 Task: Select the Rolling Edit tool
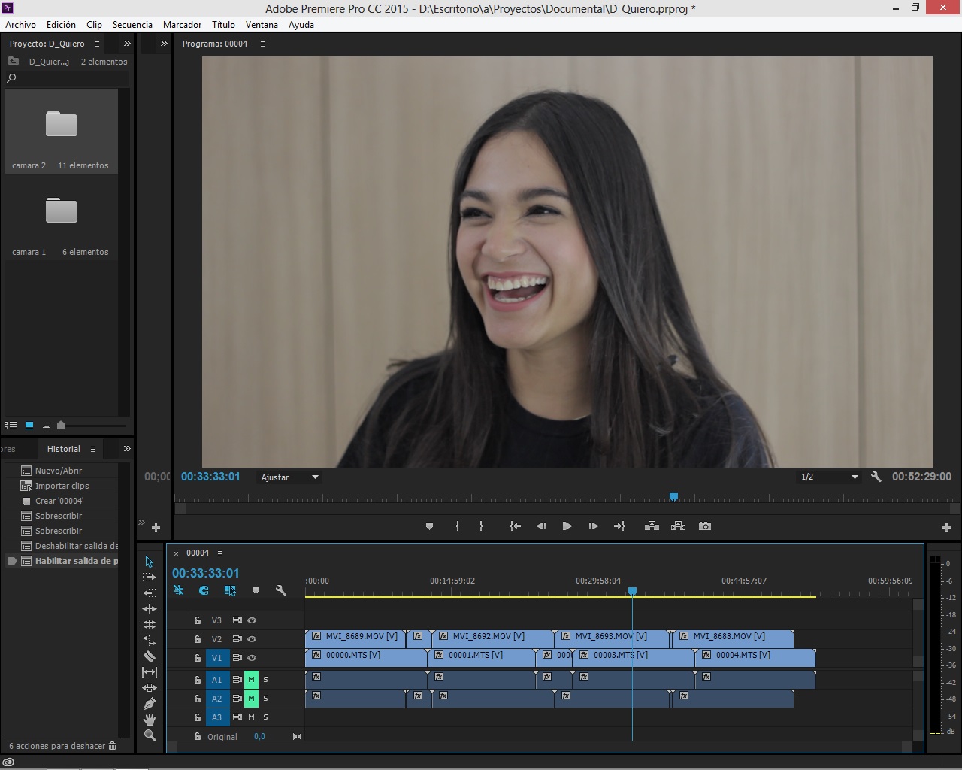[x=149, y=625]
